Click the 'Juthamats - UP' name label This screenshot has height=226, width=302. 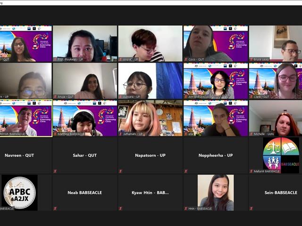tap(133, 134)
